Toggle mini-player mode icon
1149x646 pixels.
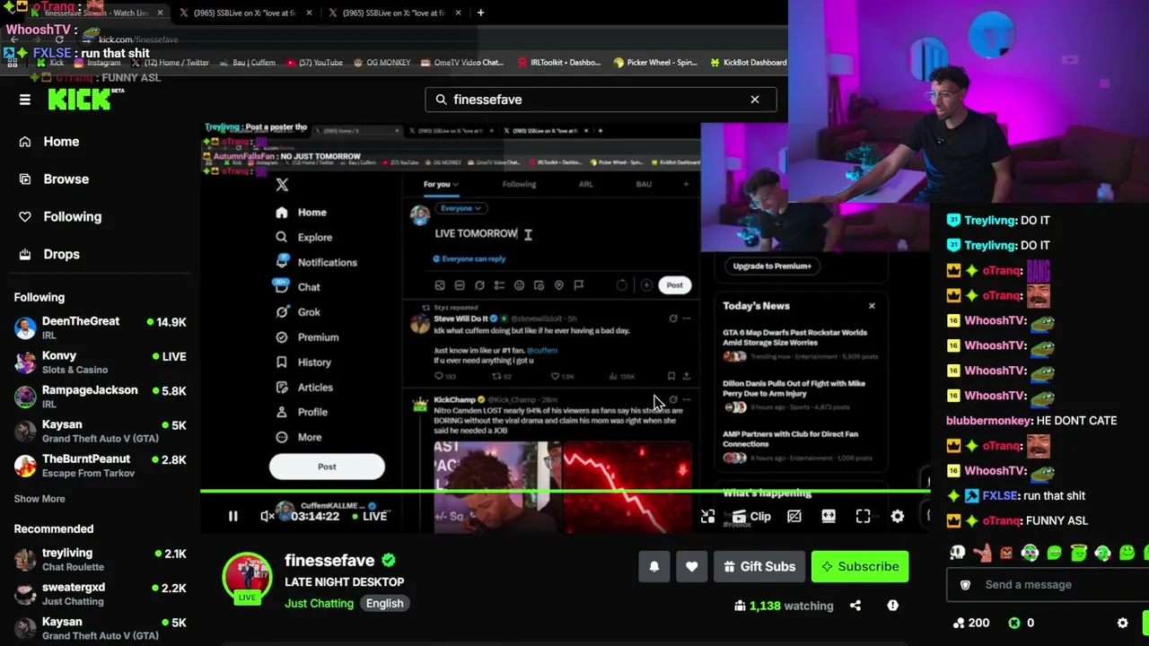pos(707,516)
